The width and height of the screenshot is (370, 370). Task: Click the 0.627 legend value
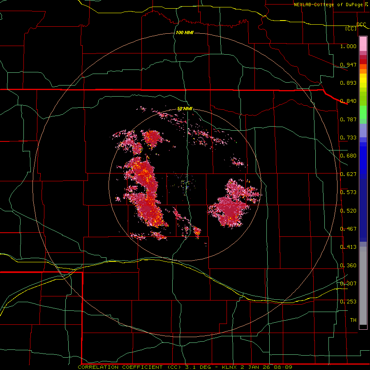(x=348, y=174)
